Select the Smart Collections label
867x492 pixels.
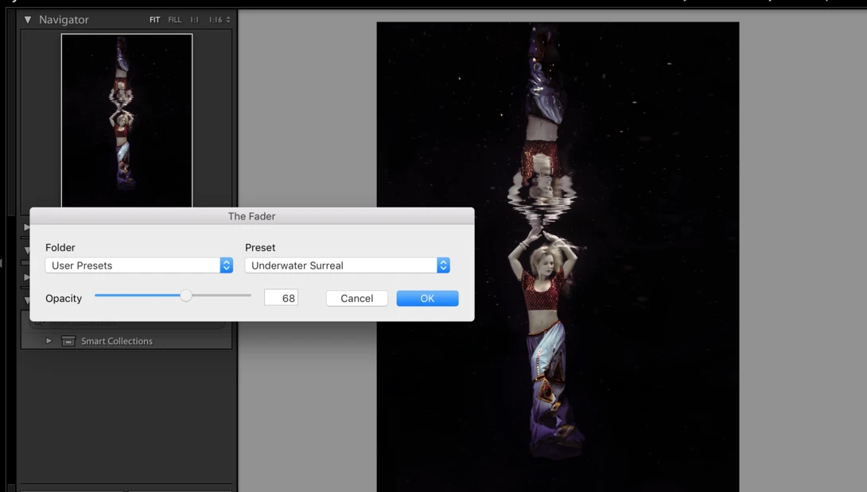117,341
